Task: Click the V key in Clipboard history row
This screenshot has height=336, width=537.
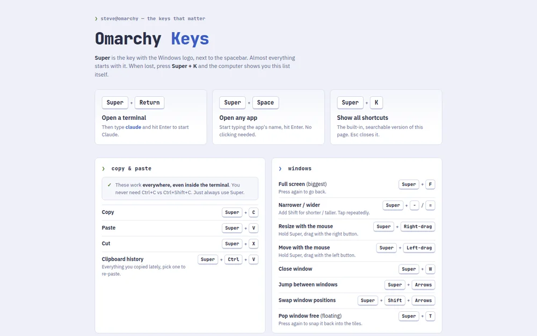Action: point(253,260)
